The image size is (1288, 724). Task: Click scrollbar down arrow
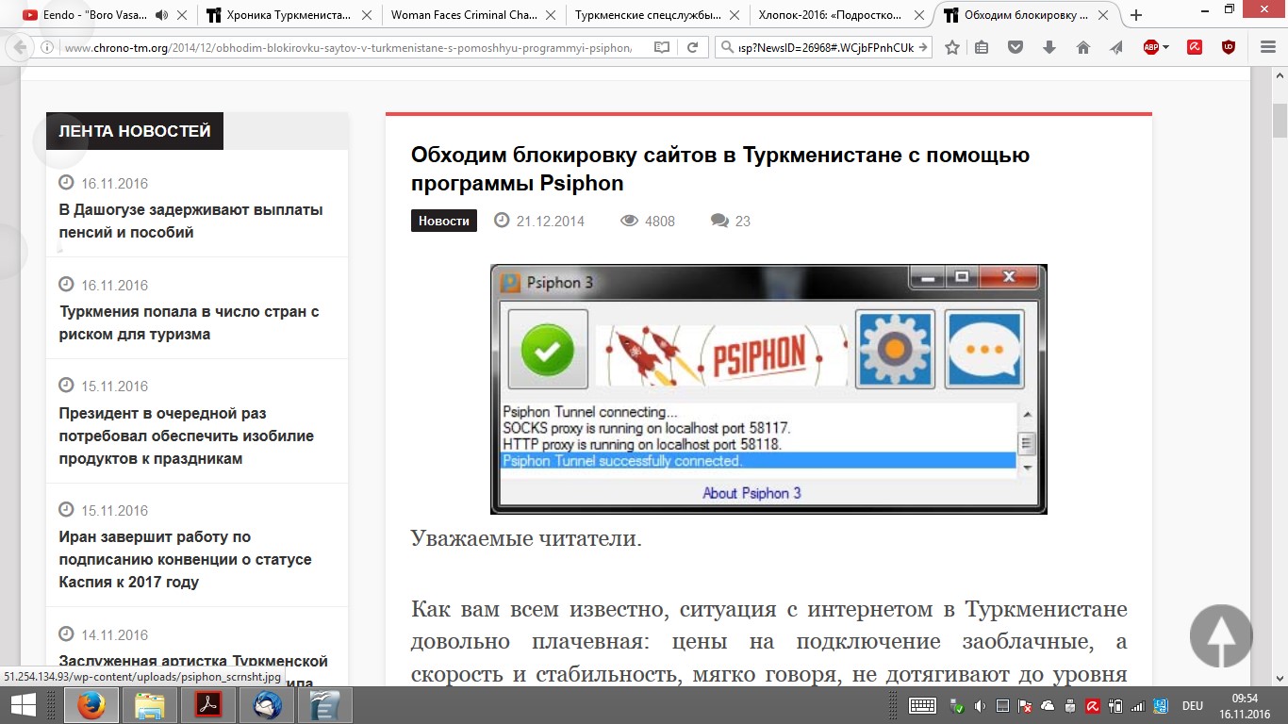coord(1280,678)
